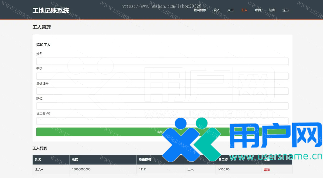Click the ¥500.00 daily wage cell
The height and width of the screenshot is (178, 323).
pos(224,169)
